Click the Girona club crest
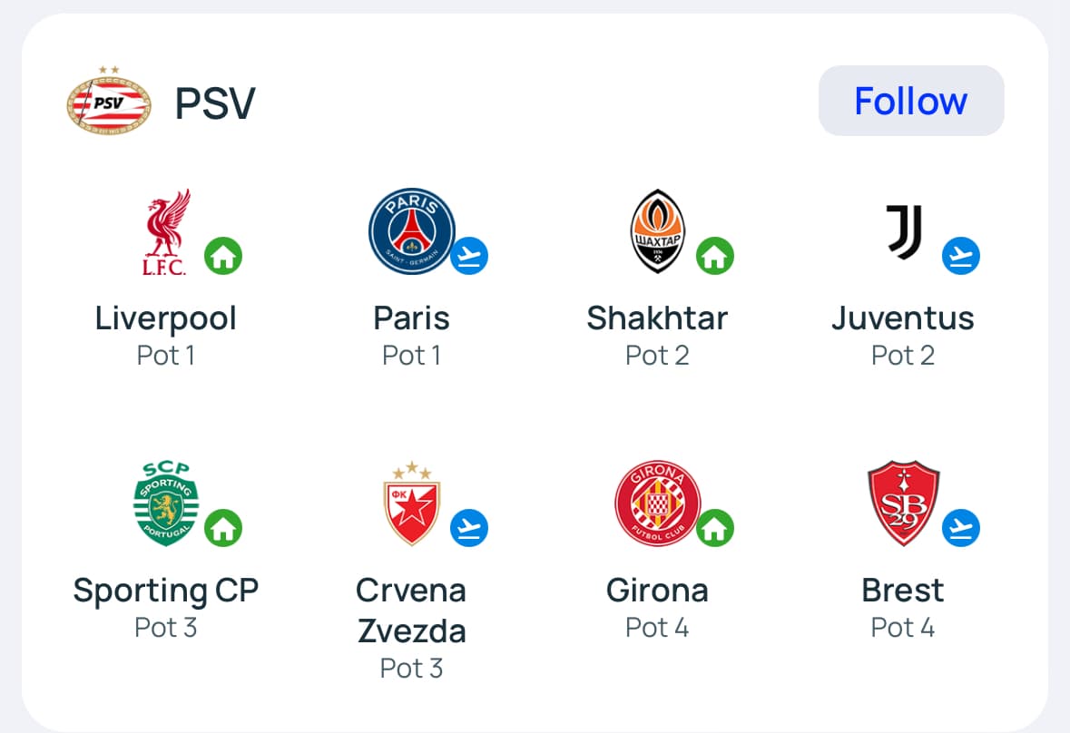 (657, 503)
